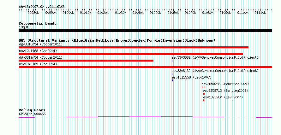
Task: Click the 91030k ruler tick label
Action: 121,13
